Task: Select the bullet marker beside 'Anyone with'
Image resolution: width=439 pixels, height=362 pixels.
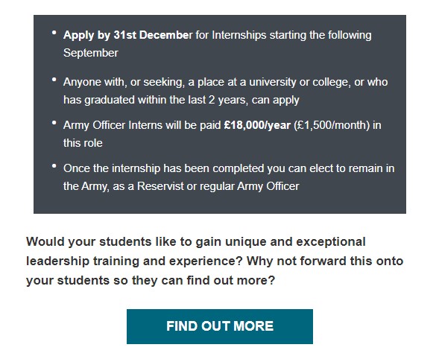Action: coord(54,80)
